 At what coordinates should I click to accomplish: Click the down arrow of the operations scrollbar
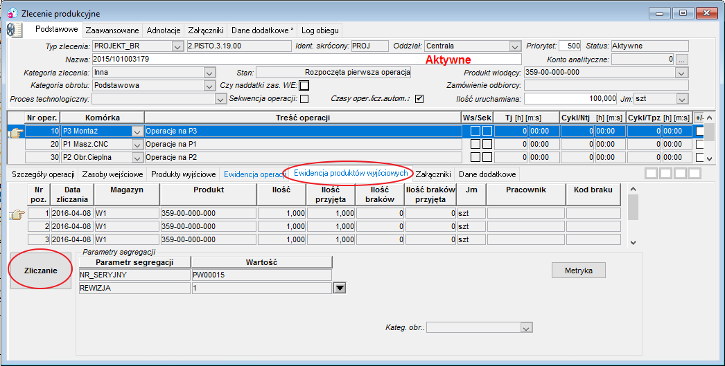[x=710, y=158]
